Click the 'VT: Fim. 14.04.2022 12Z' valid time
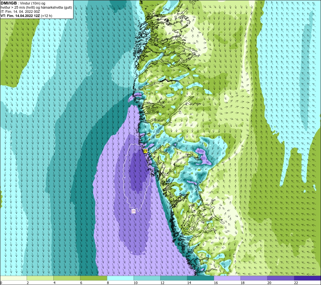The width and height of the screenshot is (321, 285). [20, 16]
